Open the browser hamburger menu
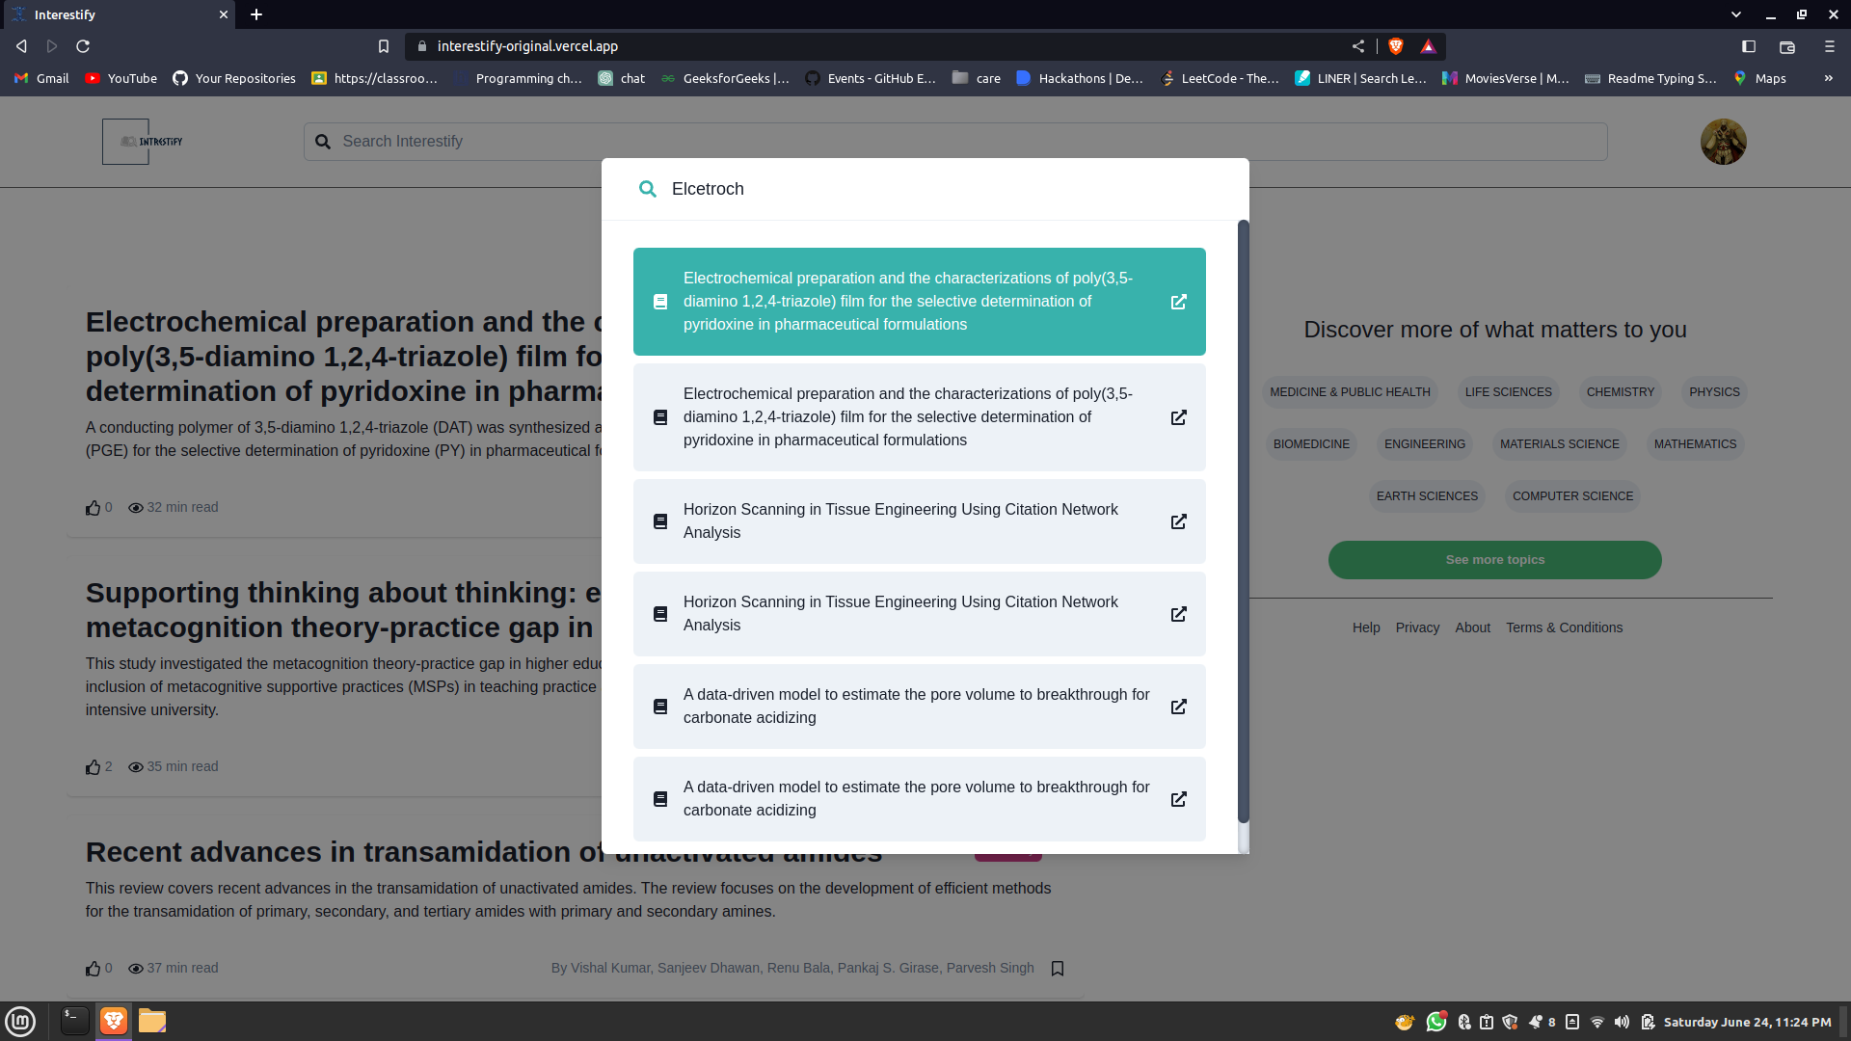 (1829, 46)
